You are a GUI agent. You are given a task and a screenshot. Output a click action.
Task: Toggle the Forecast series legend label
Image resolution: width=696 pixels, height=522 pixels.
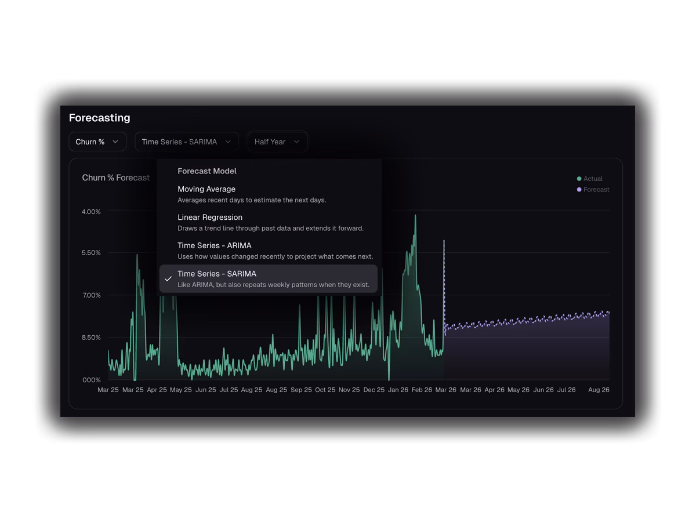pos(596,190)
